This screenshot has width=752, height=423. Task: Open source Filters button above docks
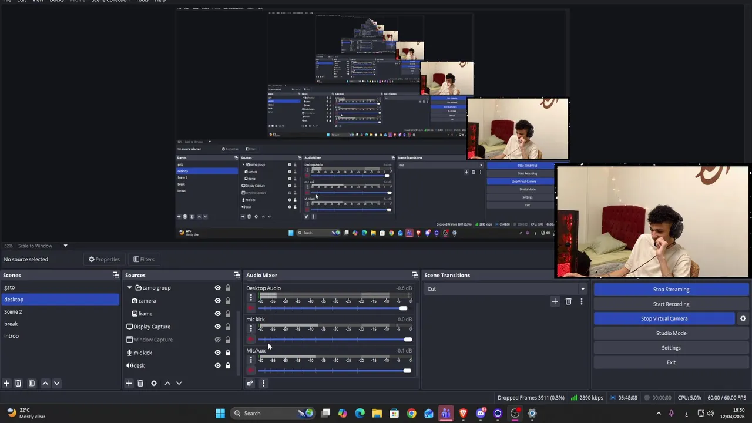pos(143,259)
